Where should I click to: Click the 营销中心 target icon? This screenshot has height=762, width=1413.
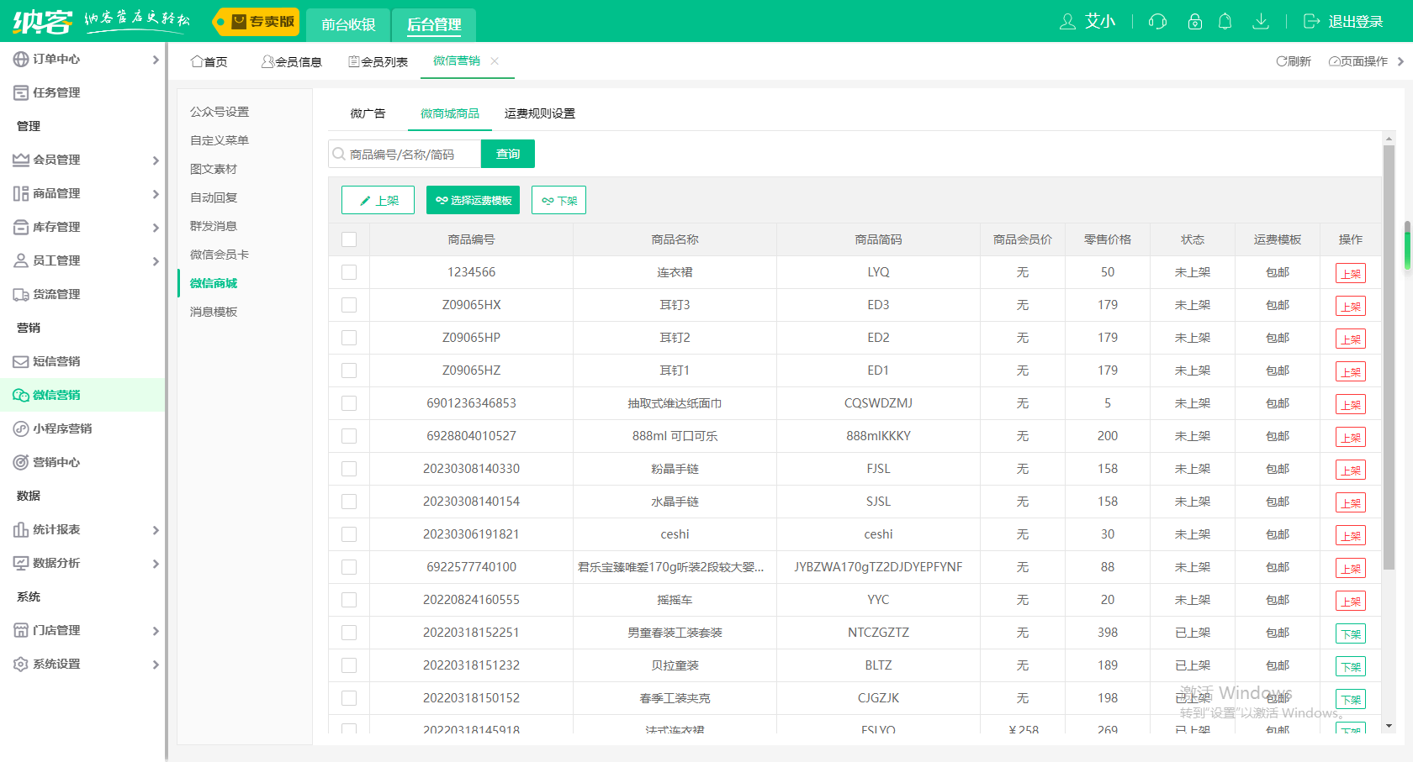[21, 462]
